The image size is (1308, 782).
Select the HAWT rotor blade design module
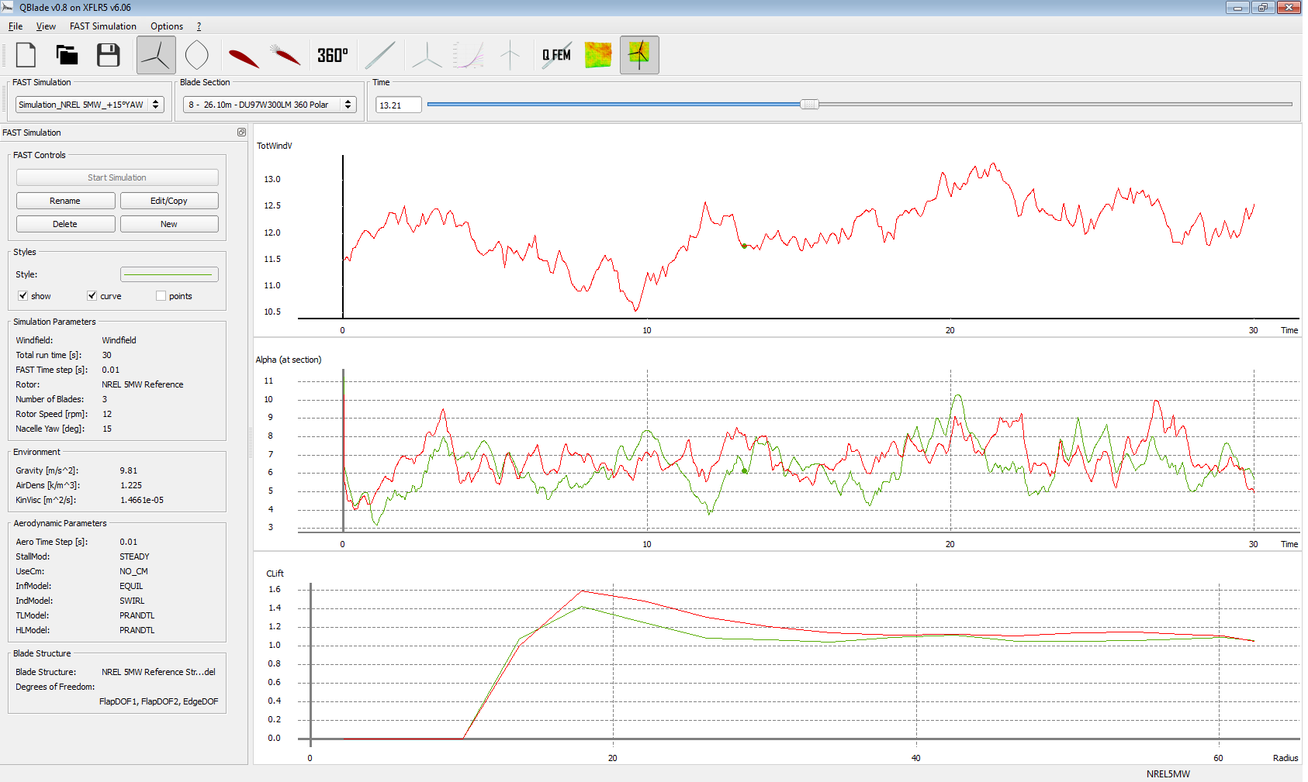click(156, 54)
